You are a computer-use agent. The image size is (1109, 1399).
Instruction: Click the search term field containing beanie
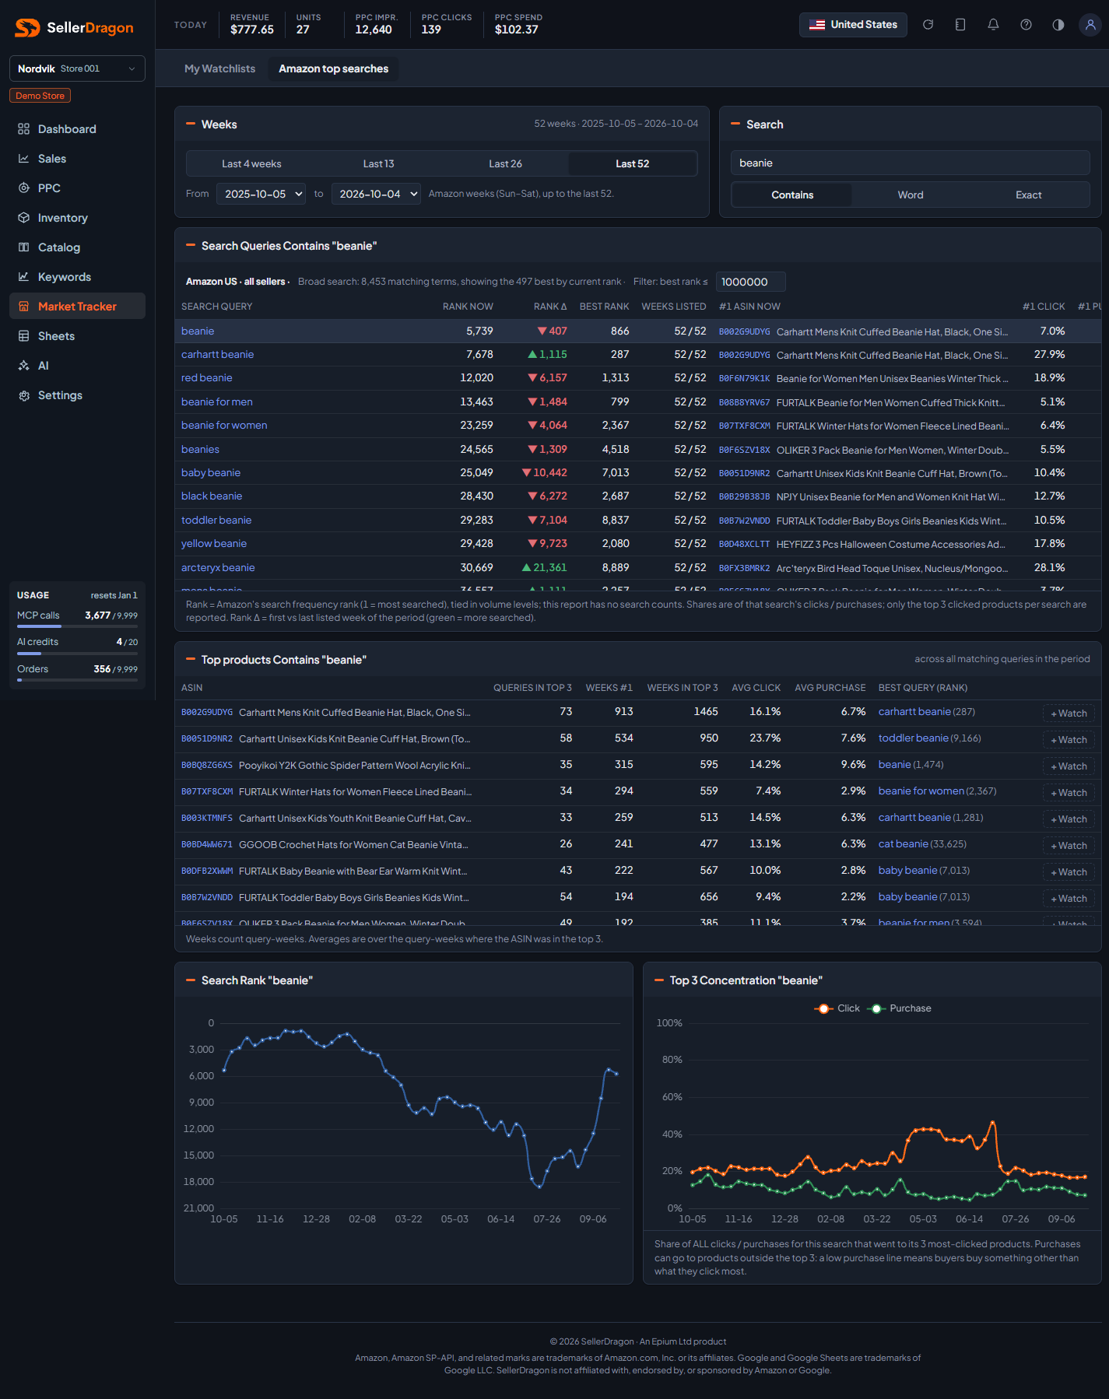pyautogui.click(x=910, y=163)
